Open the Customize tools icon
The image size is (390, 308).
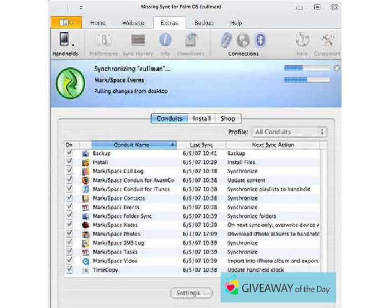point(327,40)
